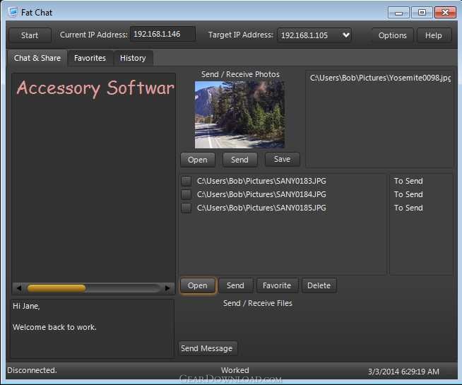Click the Delete button

pos(319,285)
